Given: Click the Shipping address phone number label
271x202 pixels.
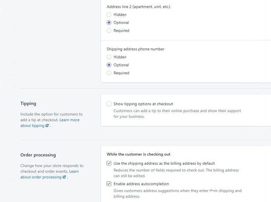Looking at the screenshot, I should click(135, 49).
